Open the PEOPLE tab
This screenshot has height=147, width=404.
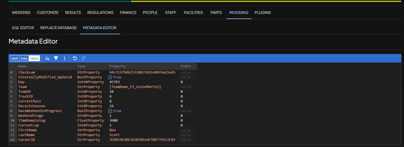click(x=150, y=12)
